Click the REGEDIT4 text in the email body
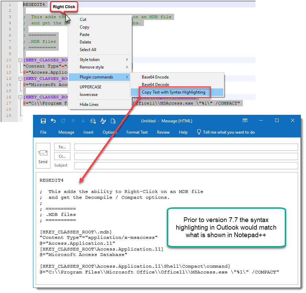This screenshot has width=306, height=293. (52, 180)
